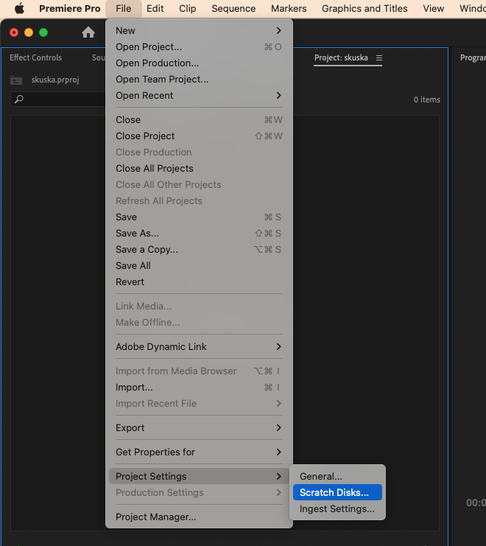Choose Import from the File menu

(x=134, y=387)
